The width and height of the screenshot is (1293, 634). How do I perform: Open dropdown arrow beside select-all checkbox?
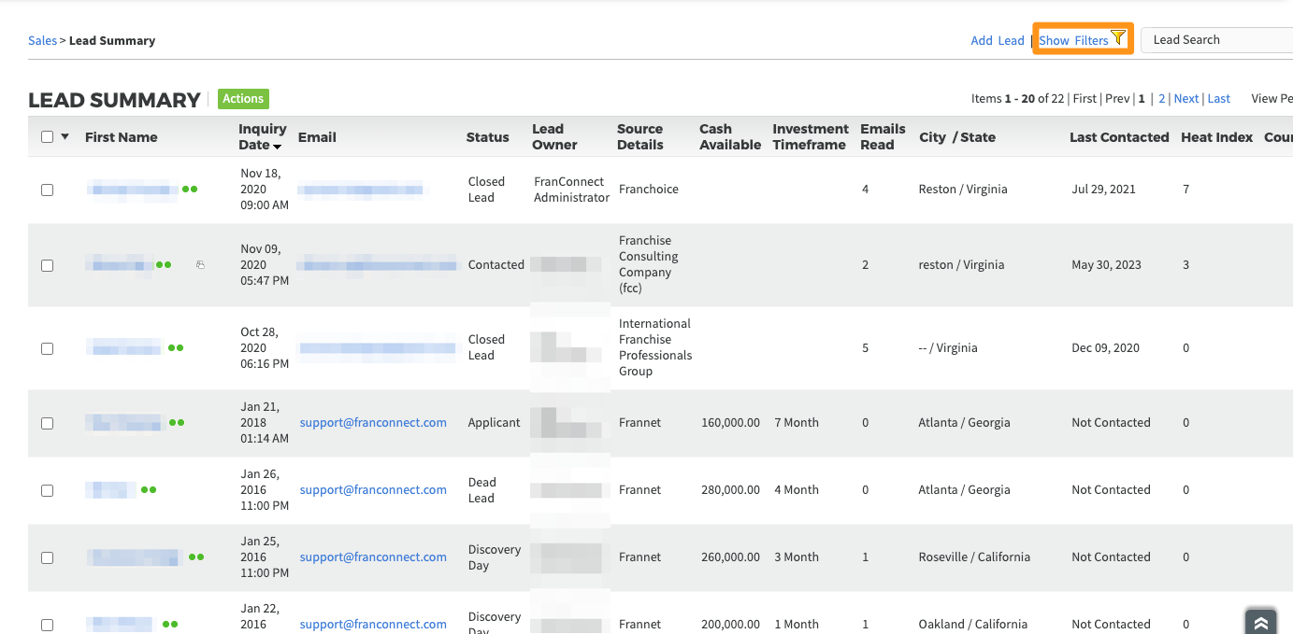65,137
